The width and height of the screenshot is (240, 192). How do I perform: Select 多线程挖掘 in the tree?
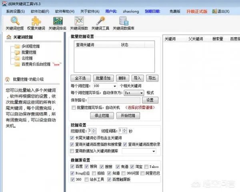(x=30, y=46)
